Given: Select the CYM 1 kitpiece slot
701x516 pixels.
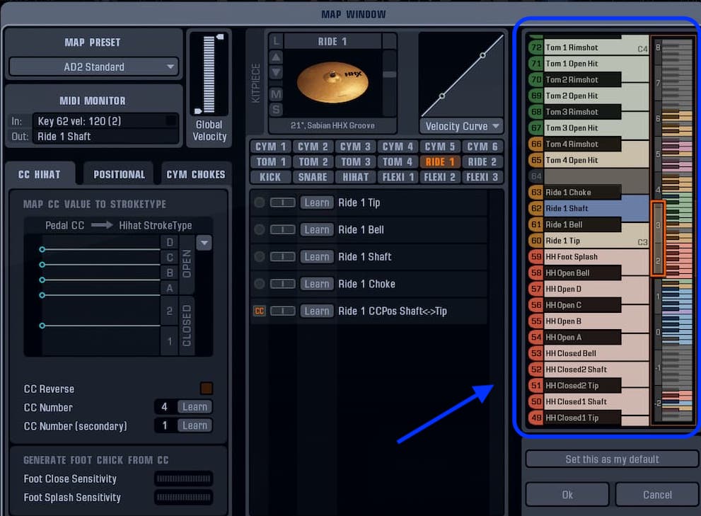Looking at the screenshot, I should pos(270,147).
